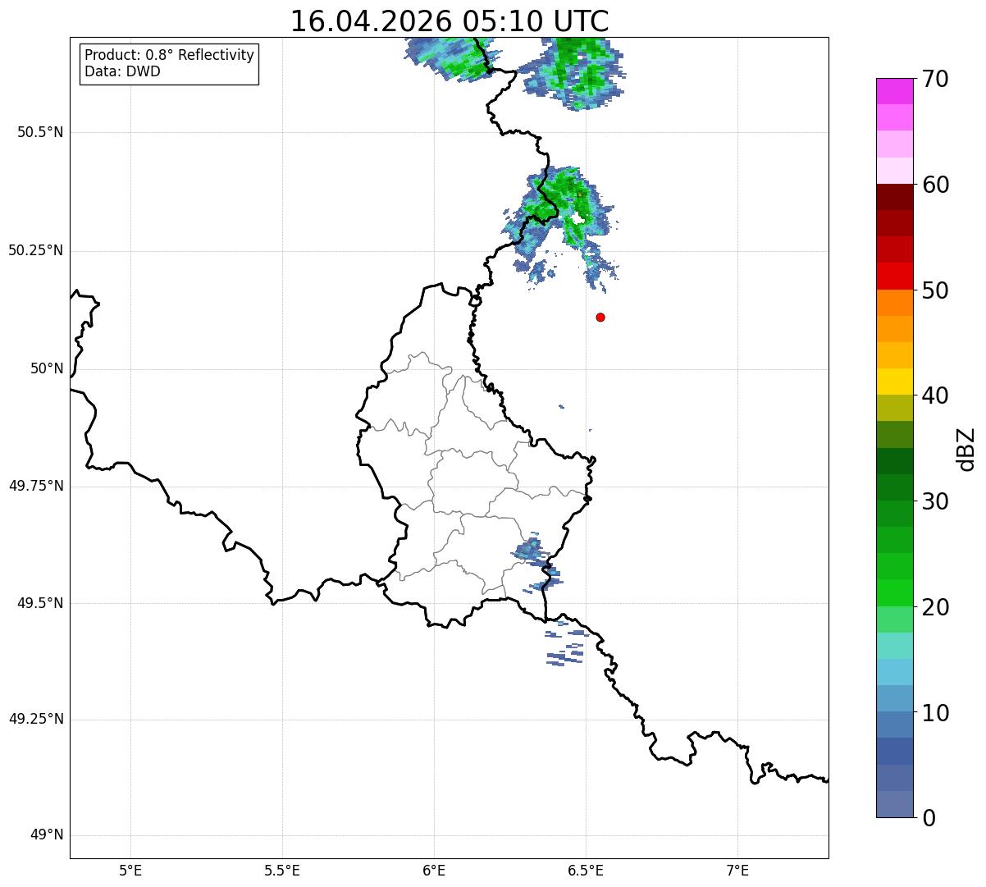Click the 6°E longitude tick label

tap(434, 870)
